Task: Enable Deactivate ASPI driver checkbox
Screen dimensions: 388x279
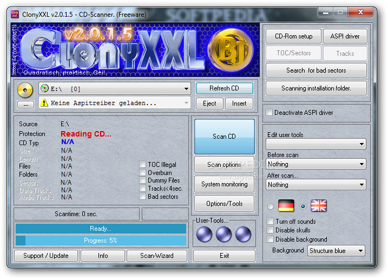Action: [x=269, y=113]
